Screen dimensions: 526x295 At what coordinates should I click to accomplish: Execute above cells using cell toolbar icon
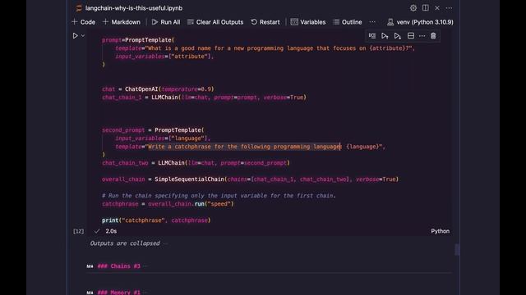coord(385,36)
